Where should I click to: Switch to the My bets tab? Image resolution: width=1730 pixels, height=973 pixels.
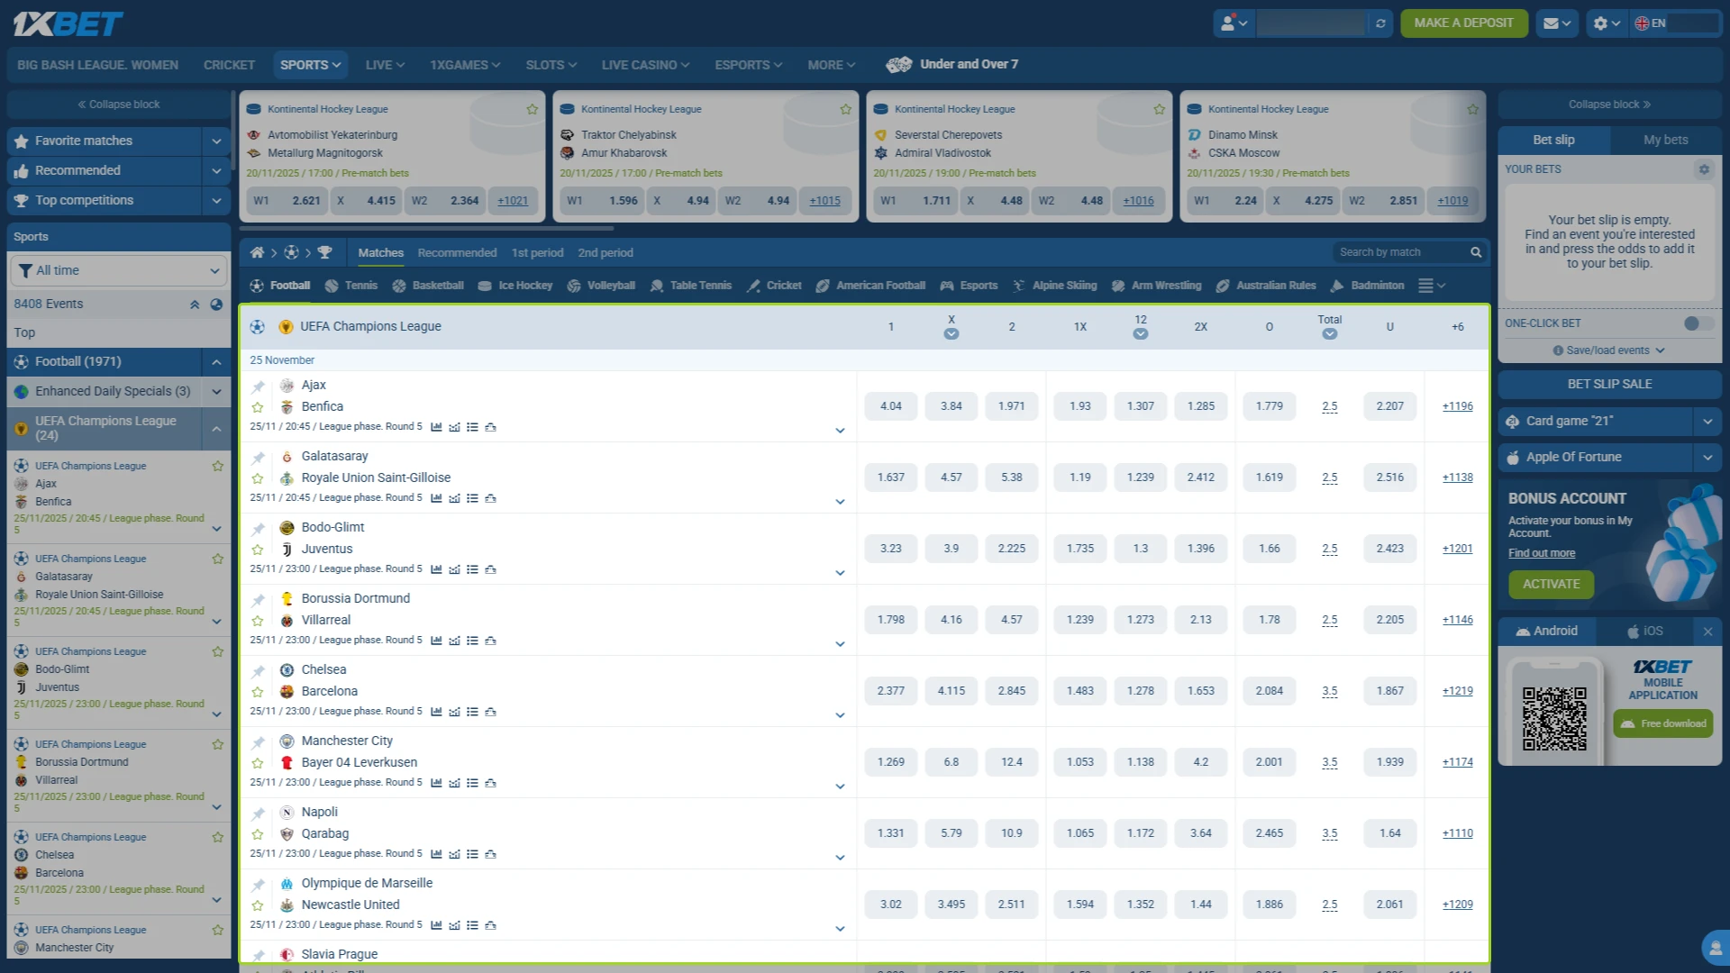[1665, 140]
